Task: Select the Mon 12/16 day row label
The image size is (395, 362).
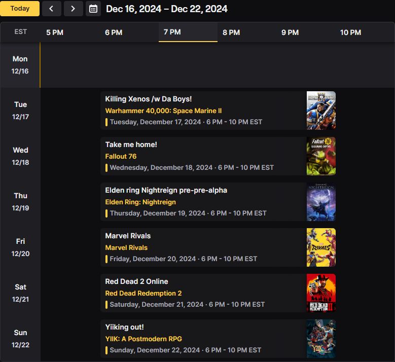Action: (20, 65)
